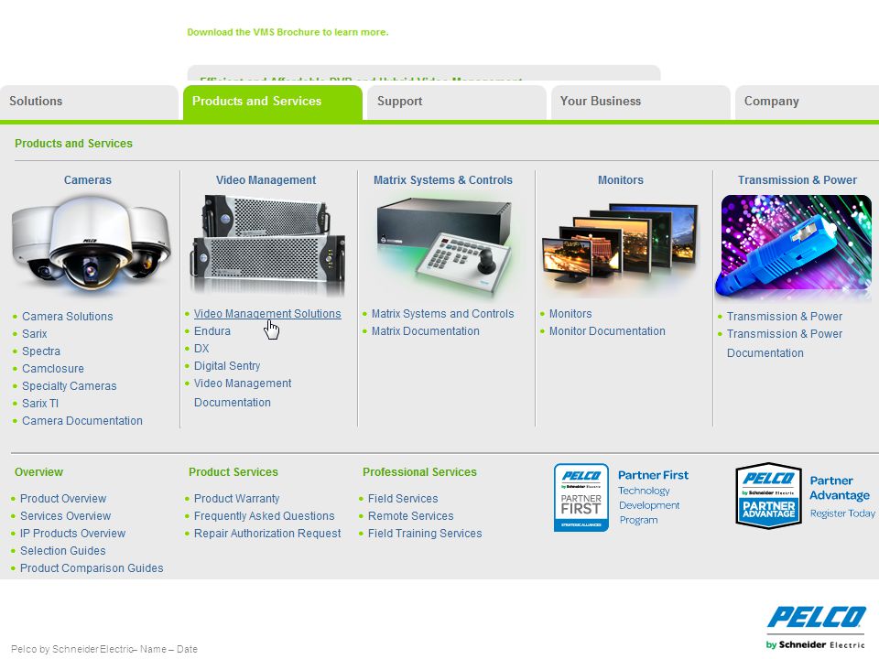879x659 pixels.
Task: Open the Endura link
Action: click(x=212, y=331)
